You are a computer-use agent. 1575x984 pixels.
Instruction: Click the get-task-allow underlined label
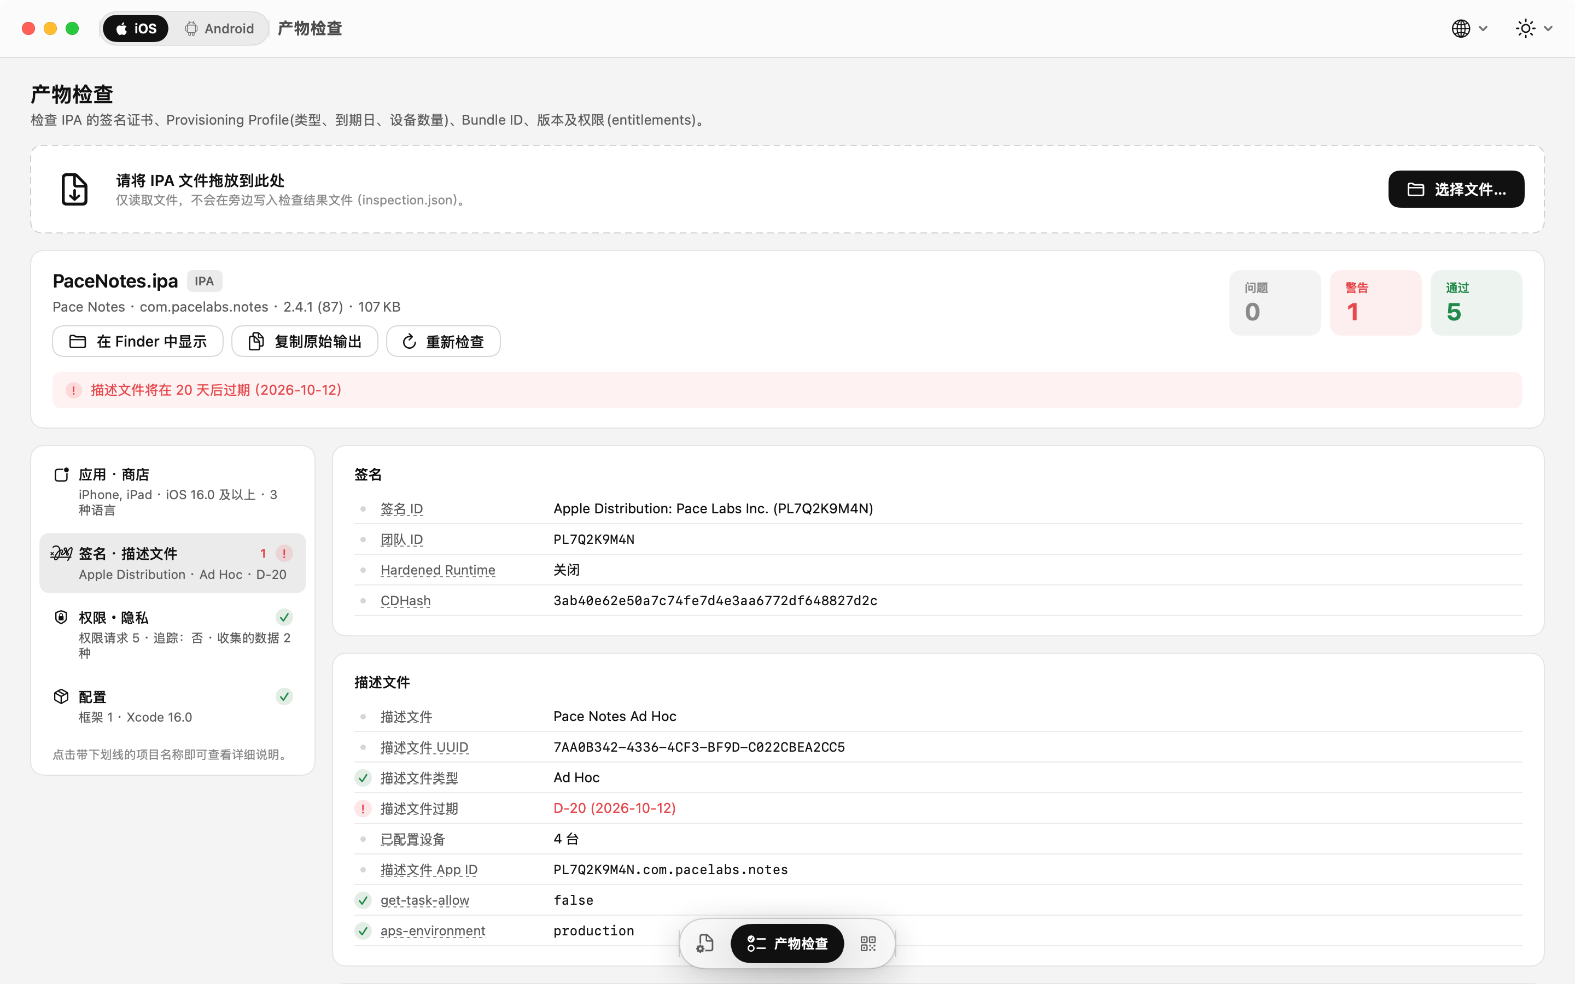click(x=425, y=900)
